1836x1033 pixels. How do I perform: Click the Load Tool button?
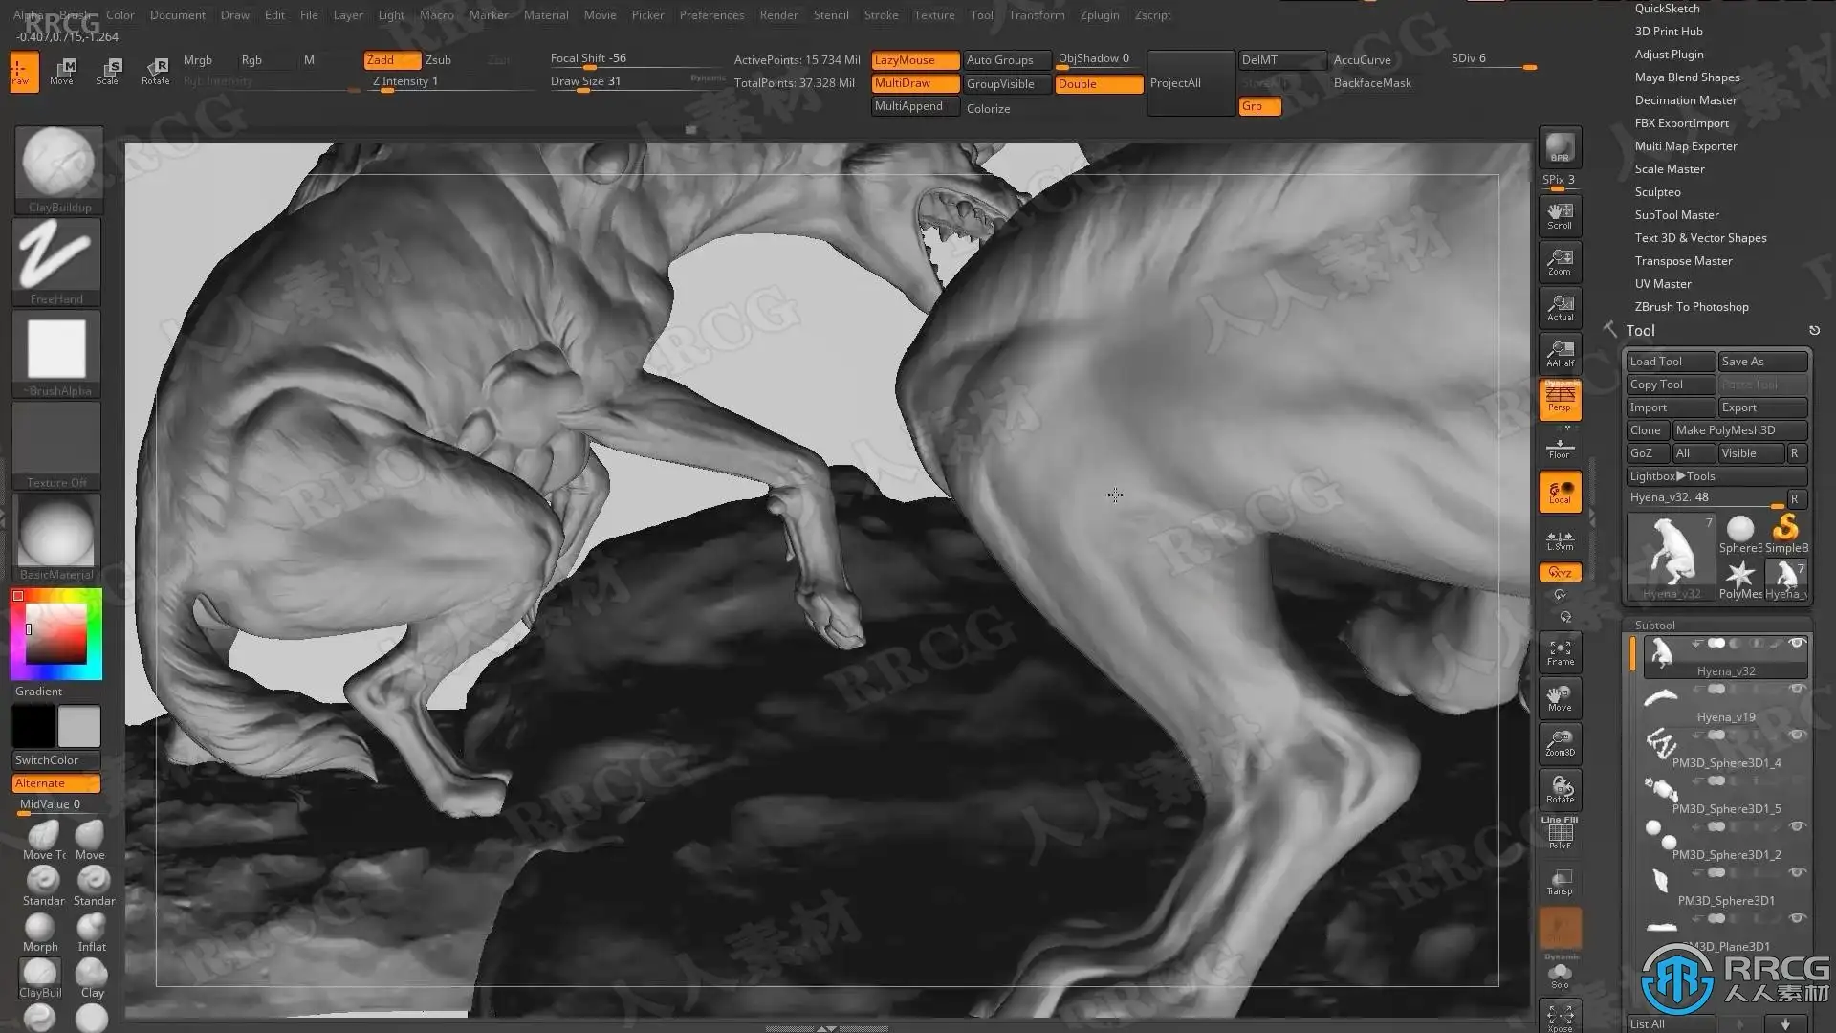[1669, 362]
